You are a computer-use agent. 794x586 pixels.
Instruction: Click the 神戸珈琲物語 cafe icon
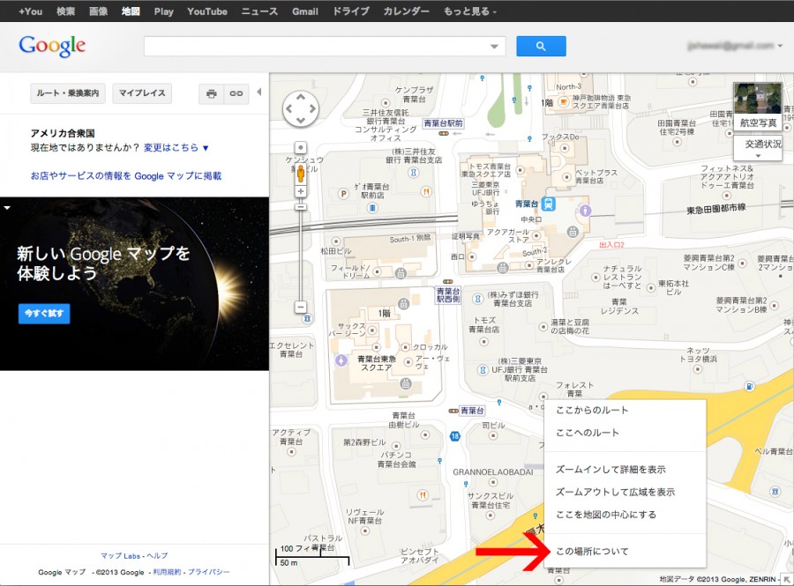coord(563,102)
